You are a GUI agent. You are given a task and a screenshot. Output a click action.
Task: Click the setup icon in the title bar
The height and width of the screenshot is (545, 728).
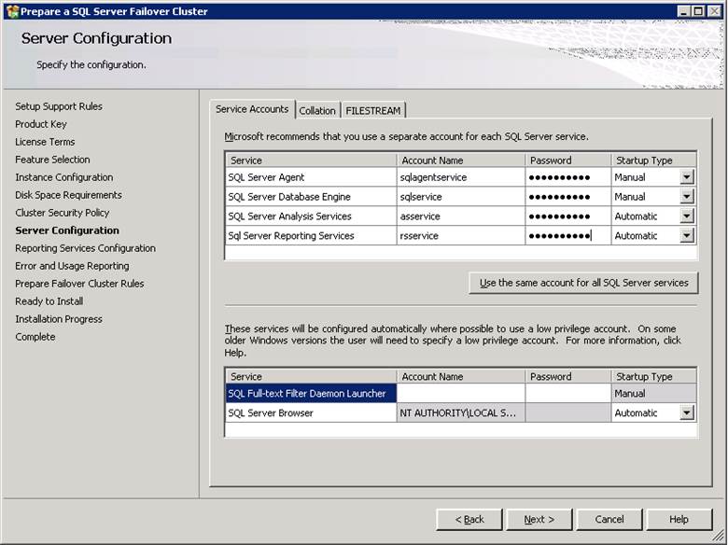(x=12, y=11)
